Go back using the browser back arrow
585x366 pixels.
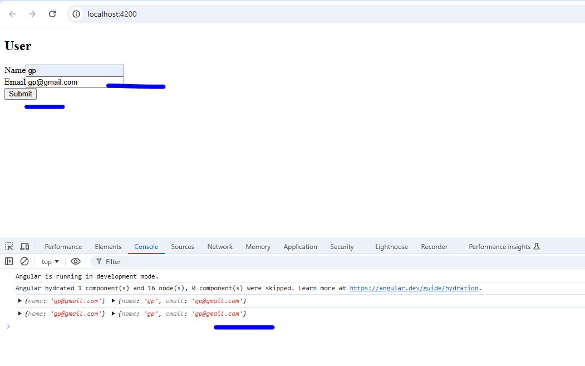(12, 14)
